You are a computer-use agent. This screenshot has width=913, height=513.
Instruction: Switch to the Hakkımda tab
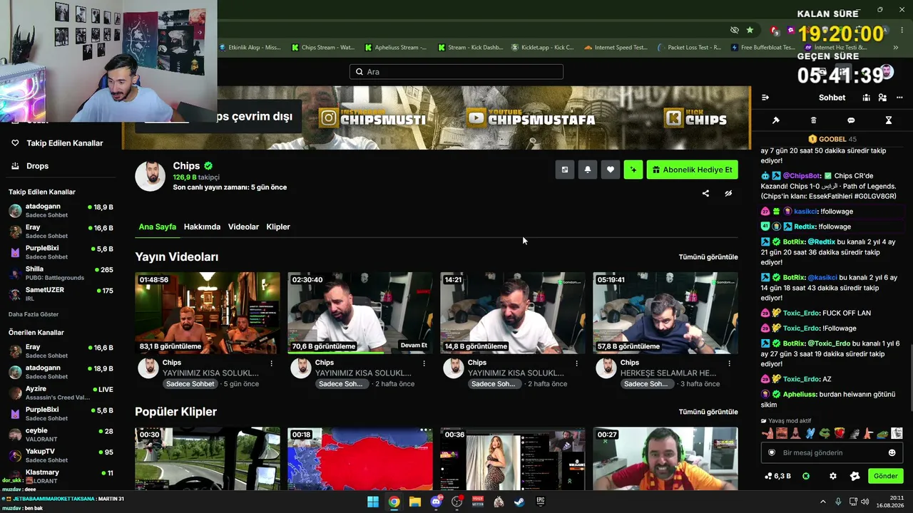click(202, 227)
